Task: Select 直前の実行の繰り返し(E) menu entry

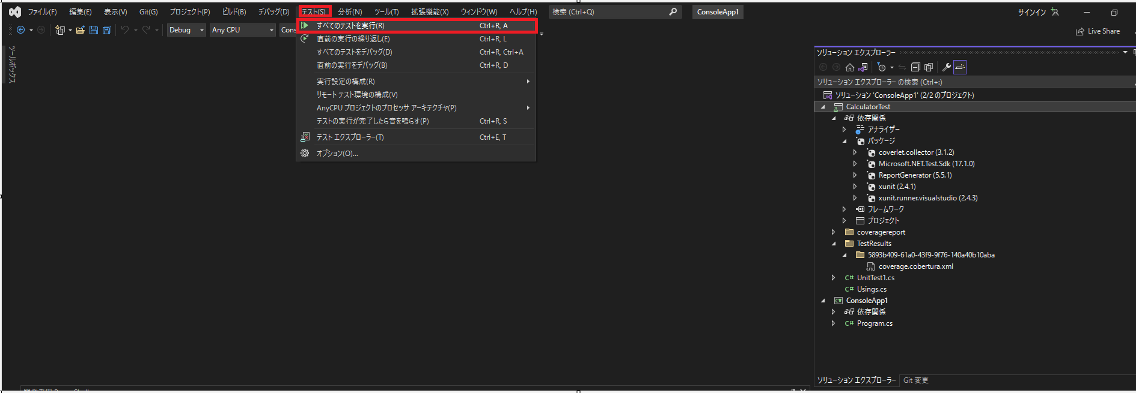Action: (416, 39)
